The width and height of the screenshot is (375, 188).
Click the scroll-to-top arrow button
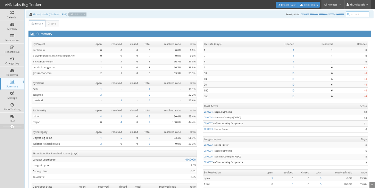(x=371, y=184)
